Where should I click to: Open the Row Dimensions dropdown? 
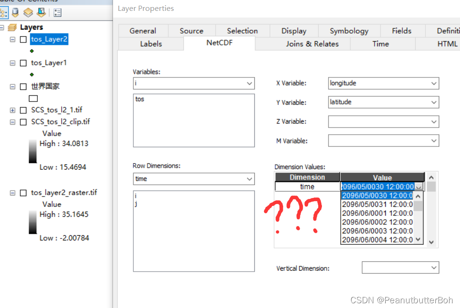(249, 179)
